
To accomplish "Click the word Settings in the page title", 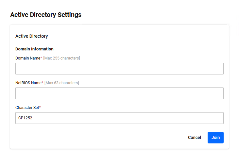I will click(x=69, y=15).
